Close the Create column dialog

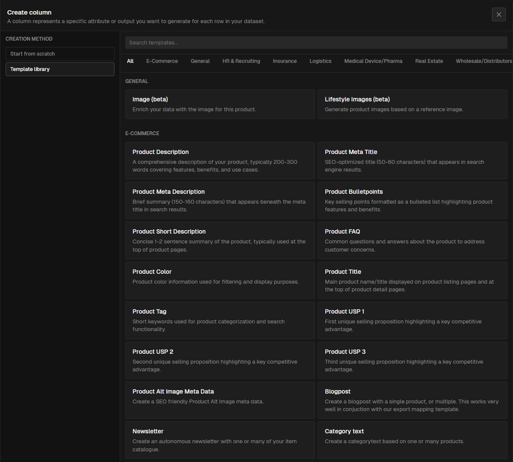click(498, 15)
